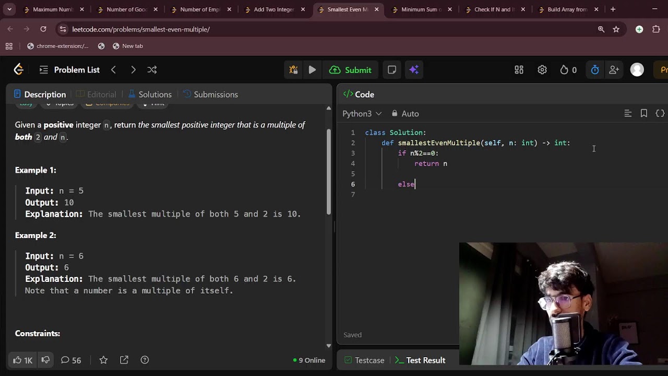Reload the page
Viewport: 668px width, 376px height.
click(x=43, y=29)
